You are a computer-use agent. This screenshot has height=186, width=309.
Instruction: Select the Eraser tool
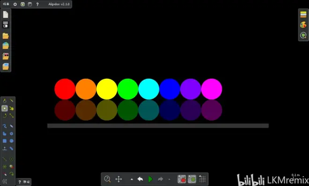coord(12,126)
